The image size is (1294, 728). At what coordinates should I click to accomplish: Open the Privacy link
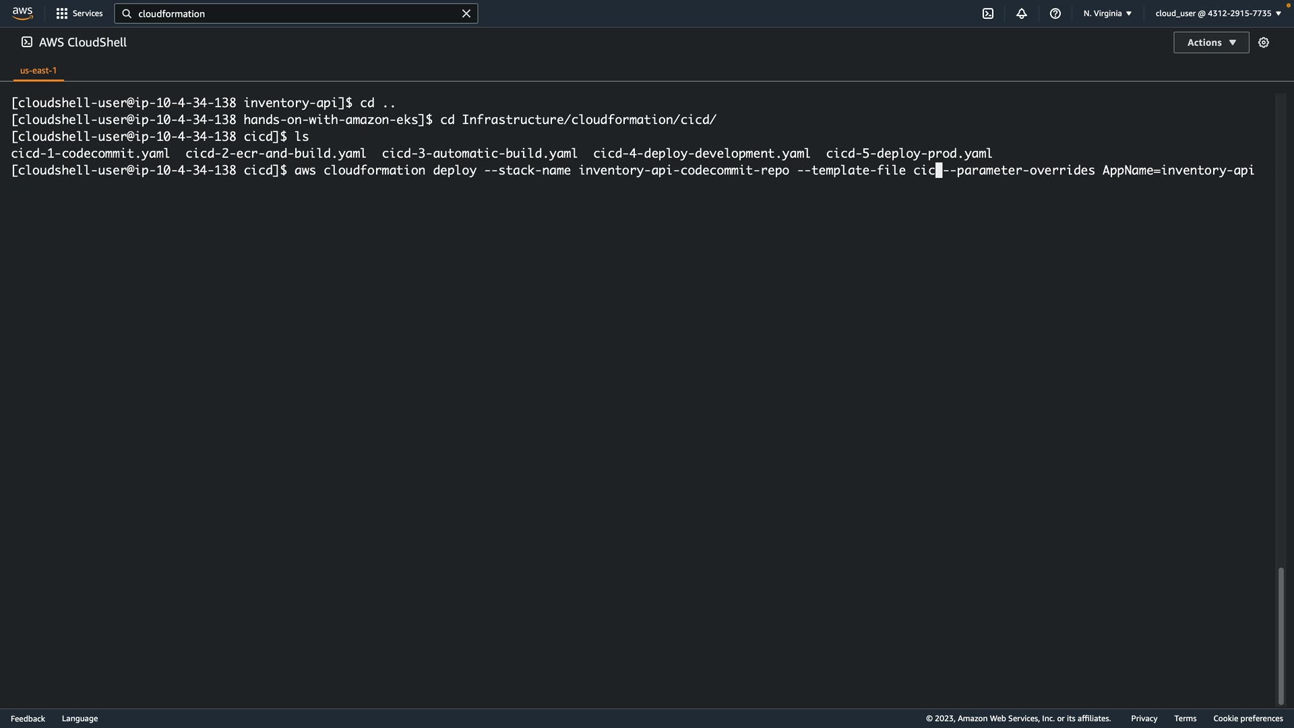click(1144, 719)
